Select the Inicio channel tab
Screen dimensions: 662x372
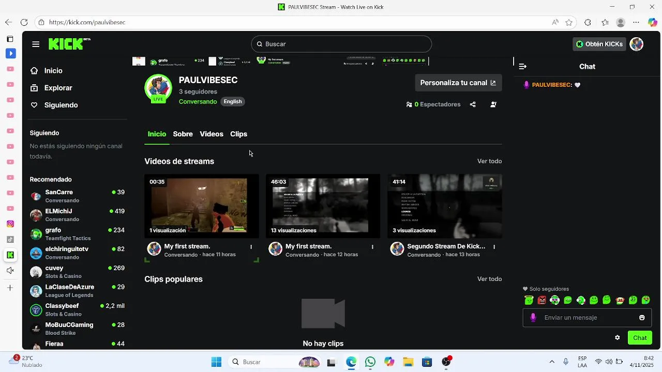(157, 134)
